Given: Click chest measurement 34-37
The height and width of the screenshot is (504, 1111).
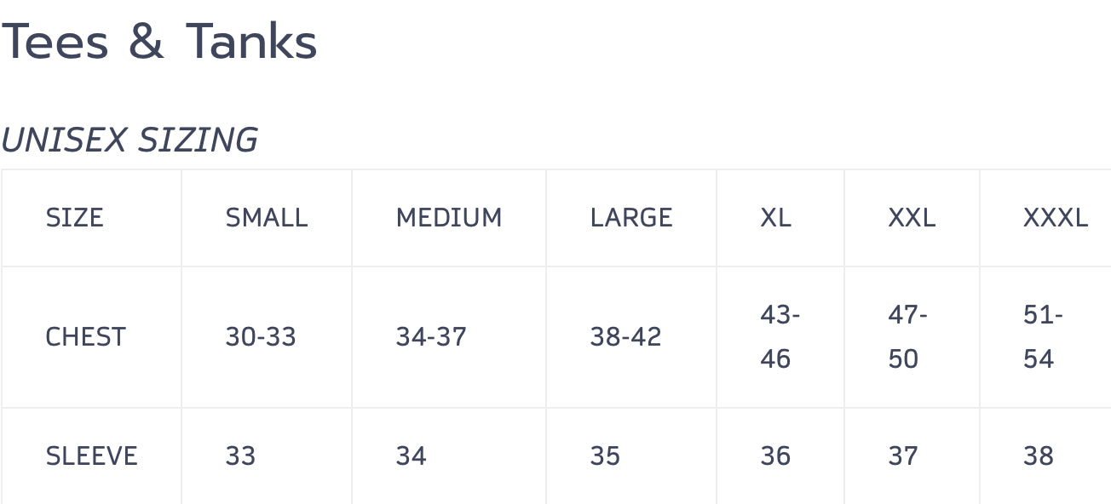Looking at the screenshot, I should coord(430,337).
